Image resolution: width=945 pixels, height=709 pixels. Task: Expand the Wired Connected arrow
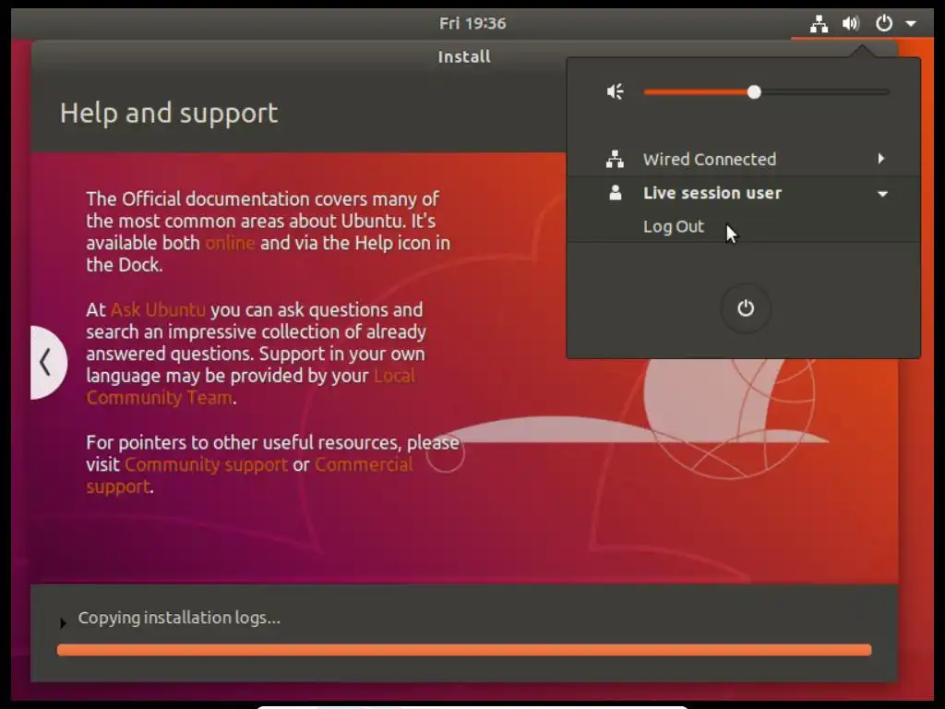(x=881, y=159)
